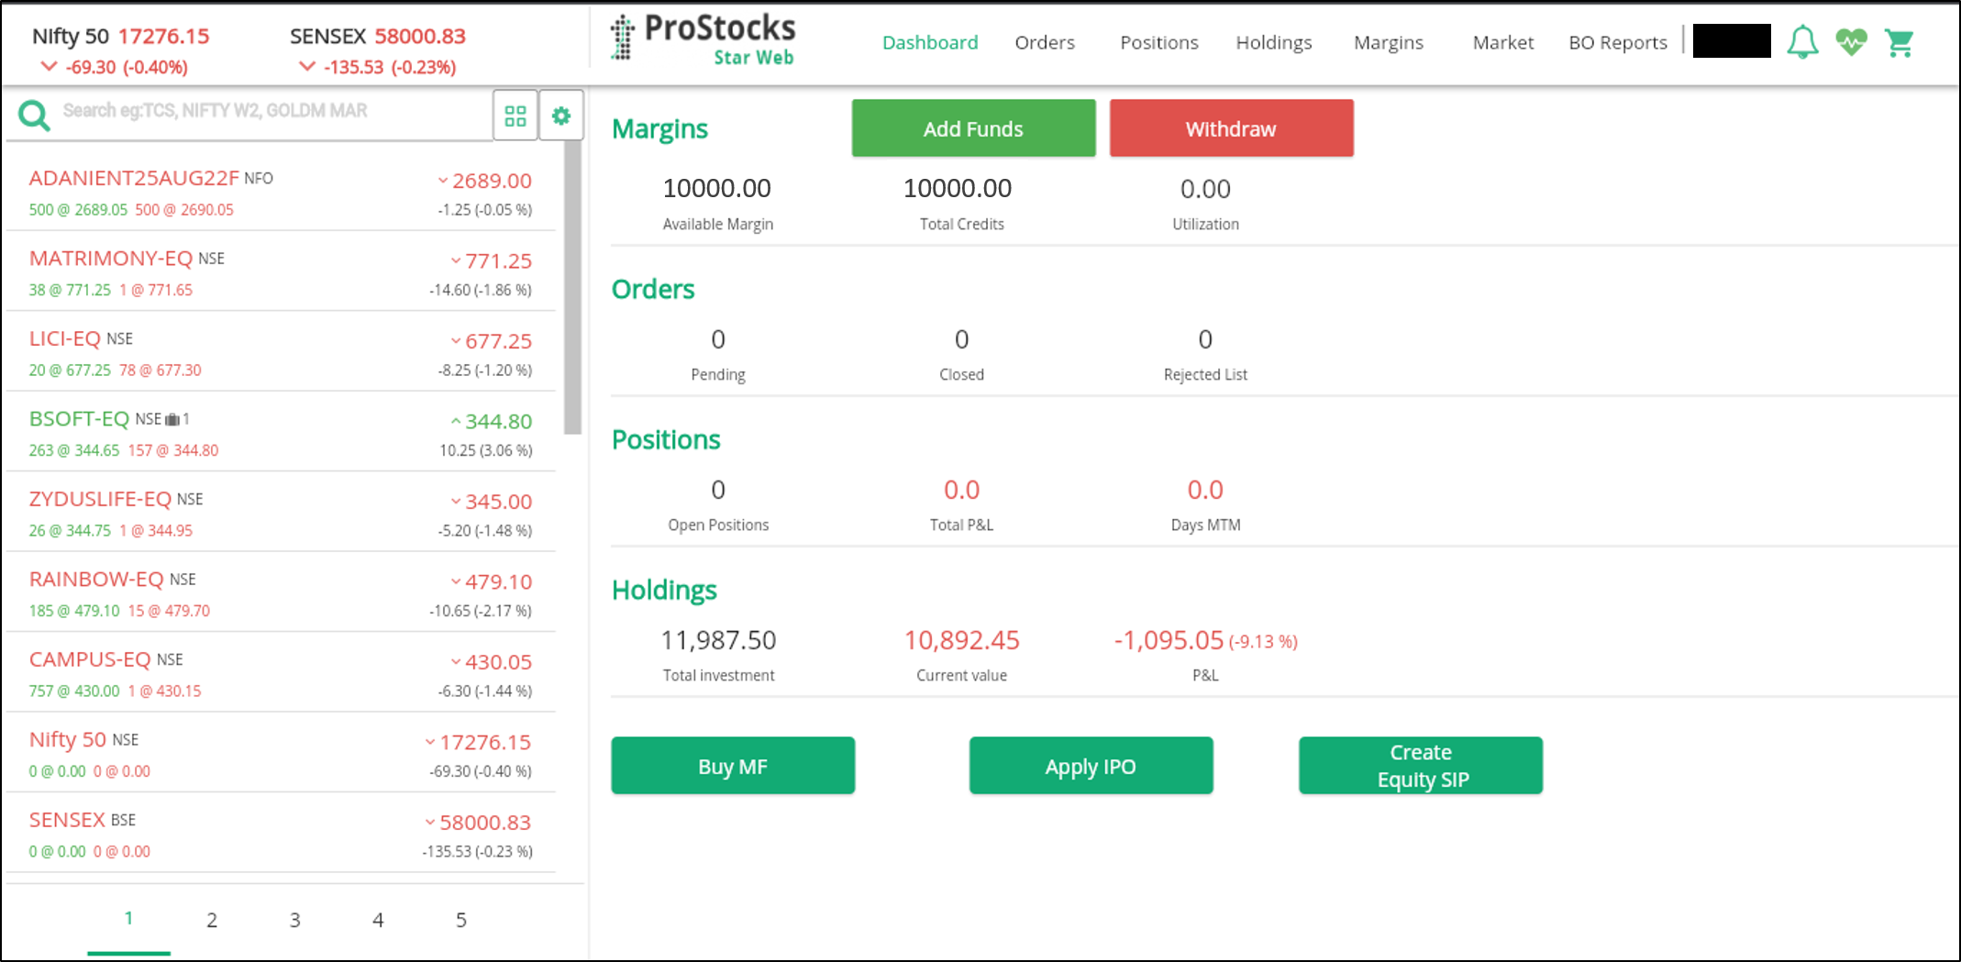This screenshot has width=1961, height=962.
Task: Click the briefcase holdings icon beside BSOFT-EQ
Action: click(172, 419)
